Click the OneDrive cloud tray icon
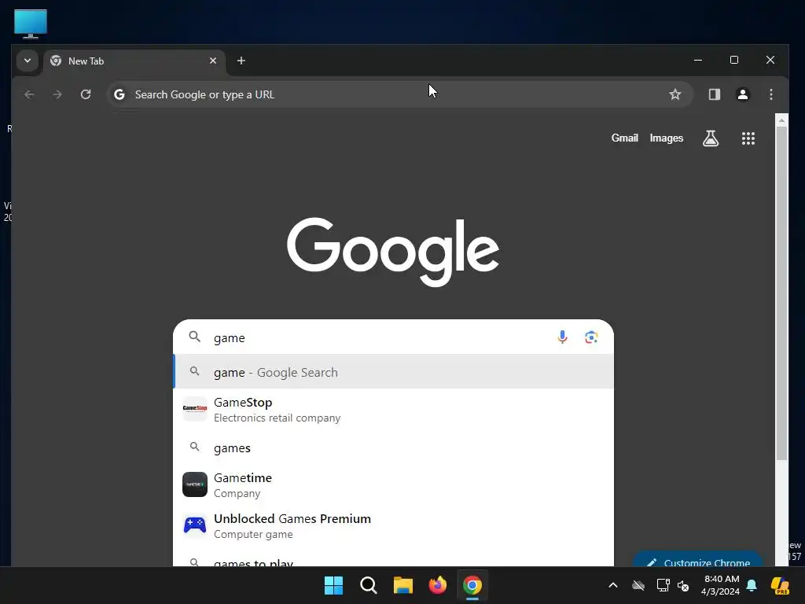Screen dimensions: 805x604 point(638,585)
